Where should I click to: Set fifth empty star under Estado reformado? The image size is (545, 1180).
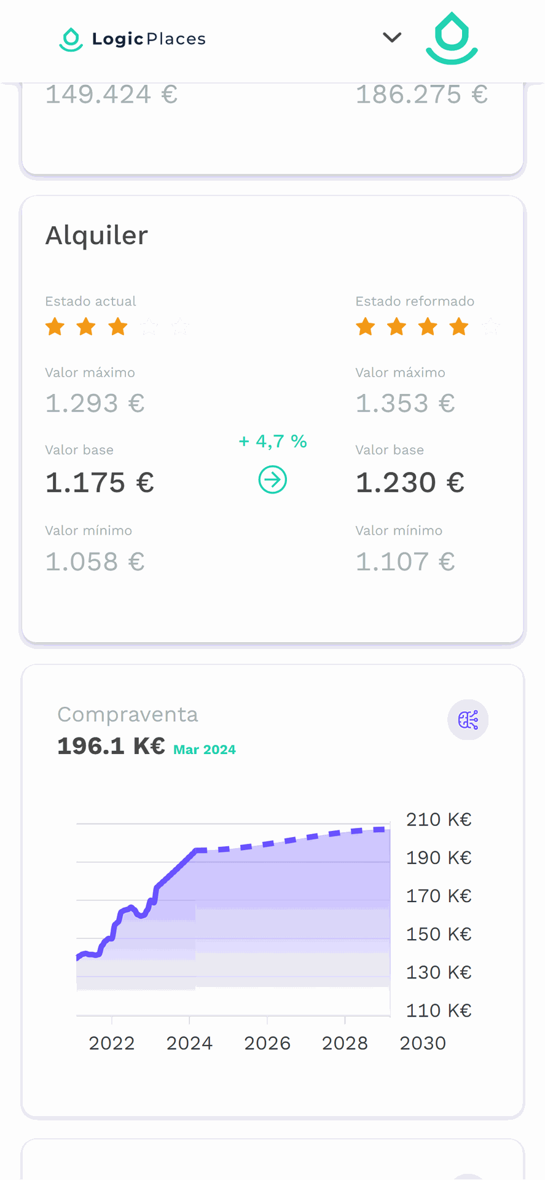(x=490, y=327)
